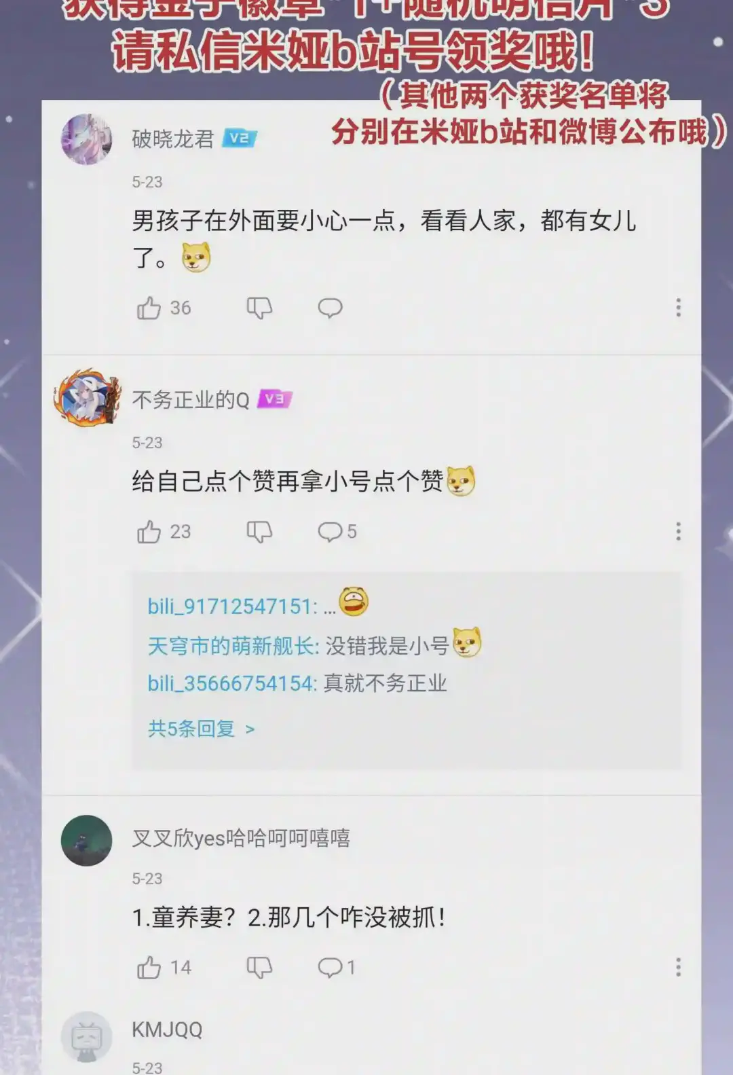Expand all 共5条回复 replies
The width and height of the screenshot is (733, 1075).
(x=201, y=729)
